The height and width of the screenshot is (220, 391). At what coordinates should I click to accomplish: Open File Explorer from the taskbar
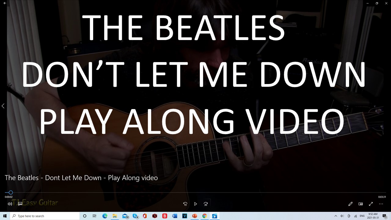[115, 216]
